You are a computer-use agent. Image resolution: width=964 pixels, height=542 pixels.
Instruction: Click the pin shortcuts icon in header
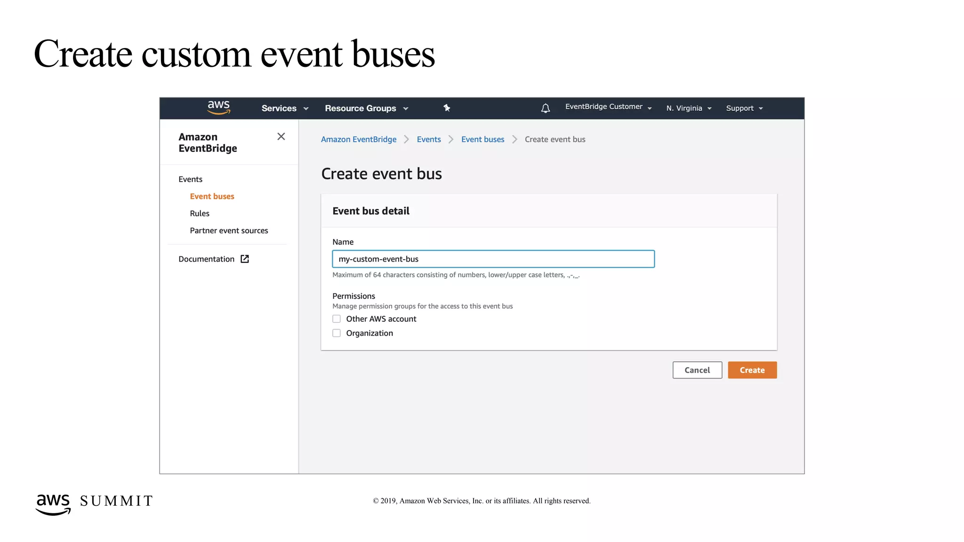click(x=447, y=108)
